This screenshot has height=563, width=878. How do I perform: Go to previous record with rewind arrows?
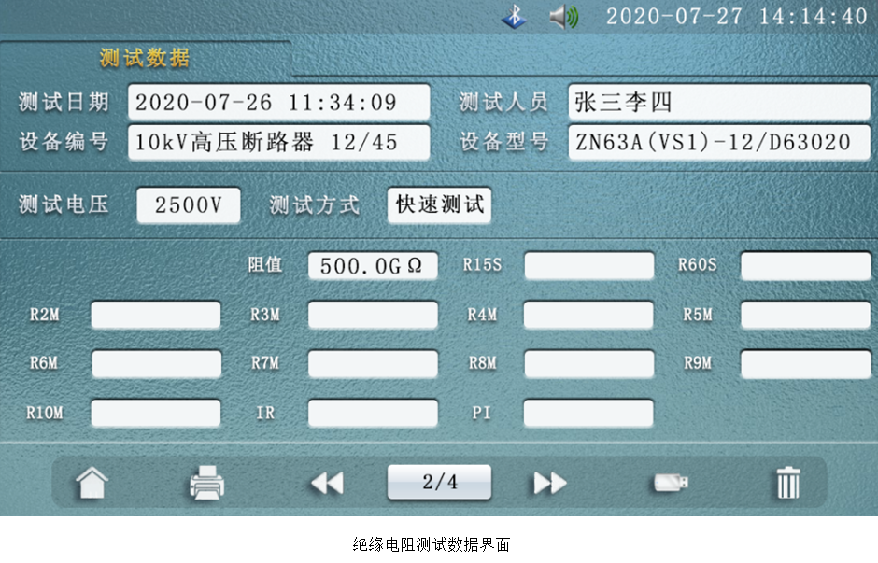pos(327,483)
